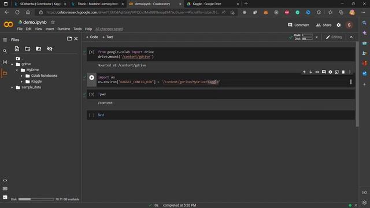Open the variables {x} sidebar panel
The width and height of the screenshot is (370, 208).
(x=5, y=62)
